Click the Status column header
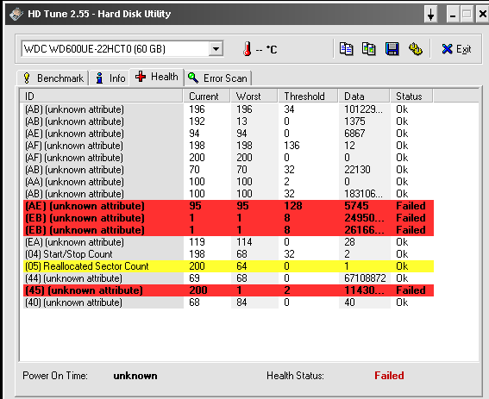This screenshot has height=399, width=489. (412, 97)
